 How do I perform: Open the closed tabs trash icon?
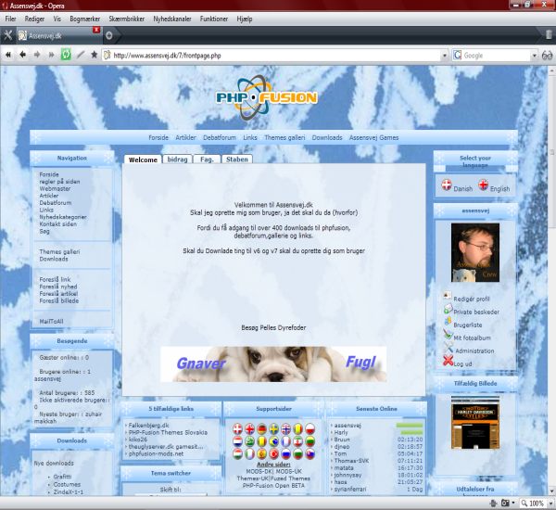(x=549, y=34)
